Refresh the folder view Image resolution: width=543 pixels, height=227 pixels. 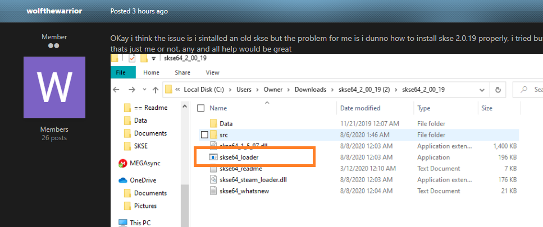tap(498, 90)
